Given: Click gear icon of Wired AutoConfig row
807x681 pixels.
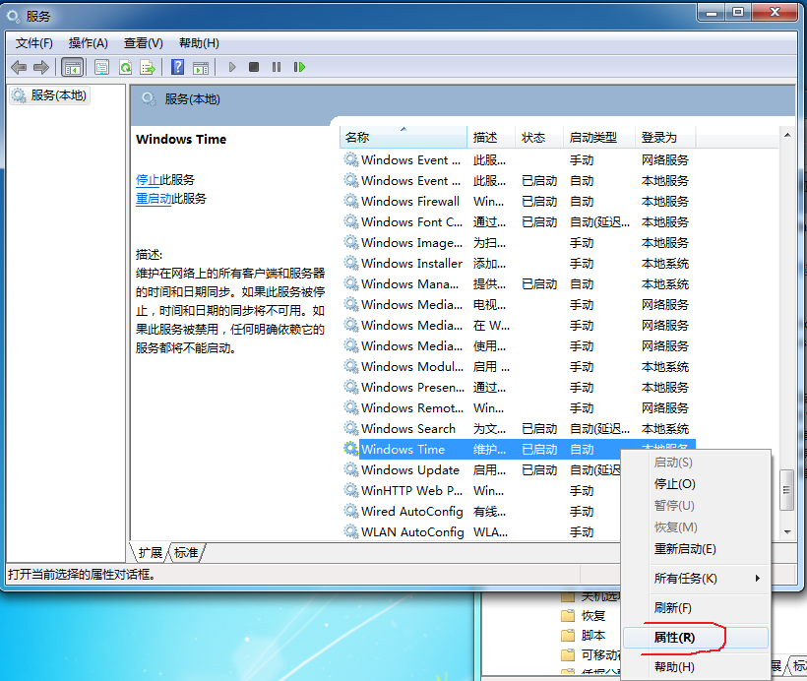Looking at the screenshot, I should tap(351, 511).
